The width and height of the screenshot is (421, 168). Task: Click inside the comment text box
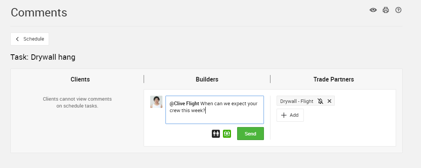tap(215, 117)
